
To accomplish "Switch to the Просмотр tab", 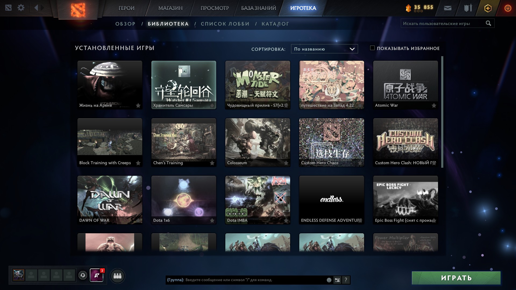I will 215,8.
